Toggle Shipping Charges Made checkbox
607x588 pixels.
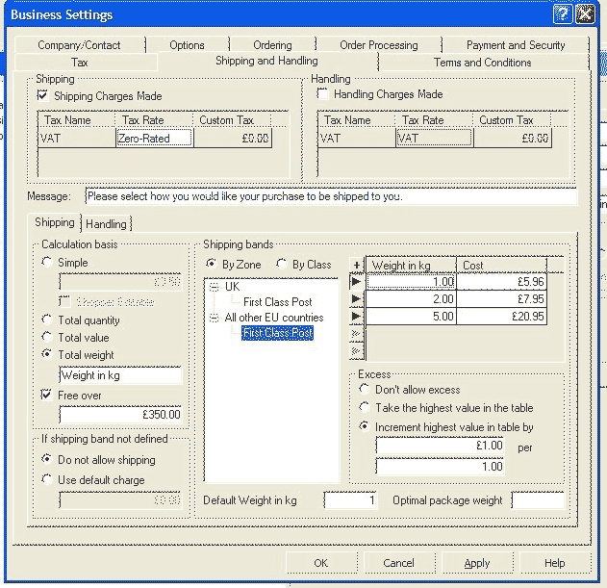point(42,96)
